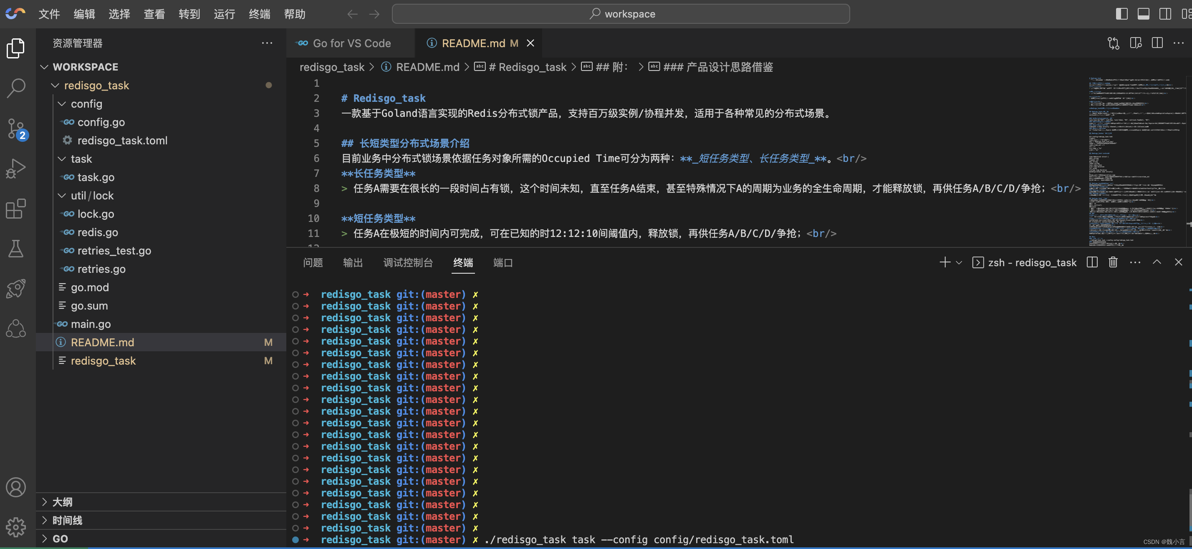Click the Run and Debug icon in sidebar
The image size is (1192, 549).
tap(17, 167)
